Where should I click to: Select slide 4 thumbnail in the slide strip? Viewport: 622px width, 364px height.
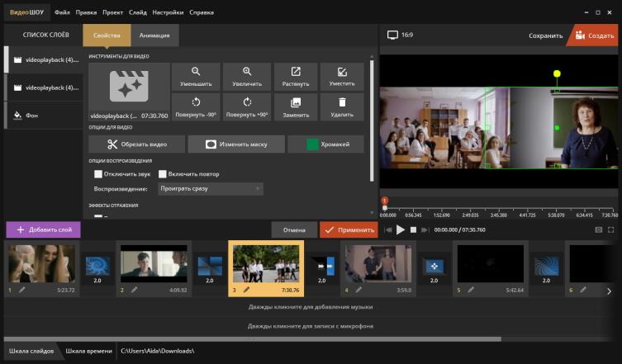pyautogui.click(x=377, y=264)
